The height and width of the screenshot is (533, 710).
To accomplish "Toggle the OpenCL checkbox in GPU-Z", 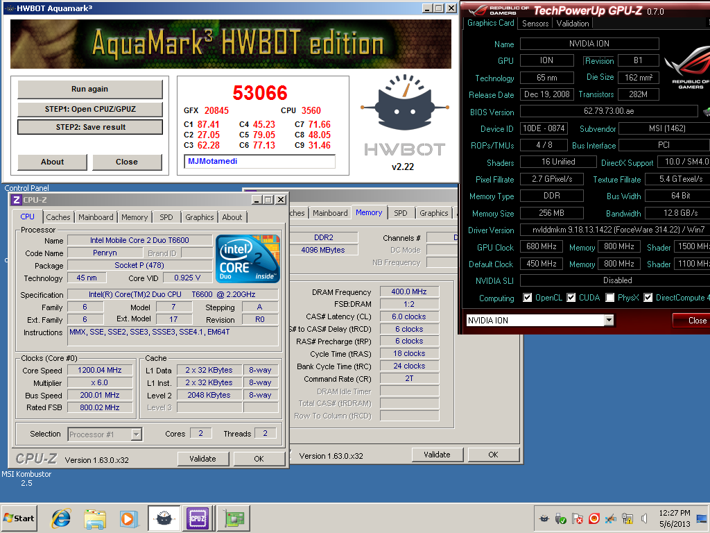I will tap(527, 298).
